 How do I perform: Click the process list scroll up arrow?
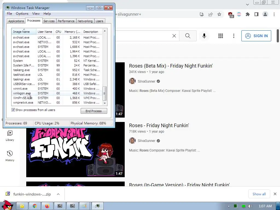pyautogui.click(x=105, y=31)
